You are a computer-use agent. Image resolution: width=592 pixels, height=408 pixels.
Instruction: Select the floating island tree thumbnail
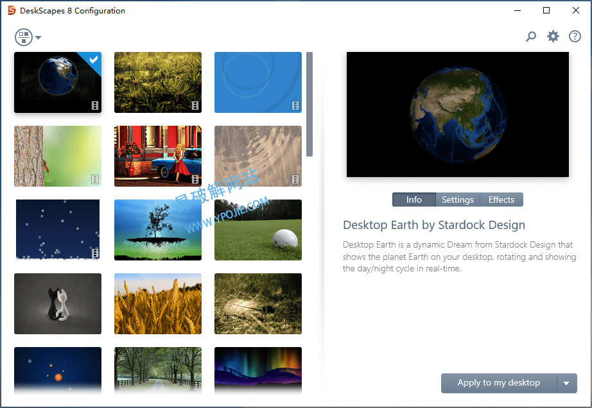158,230
